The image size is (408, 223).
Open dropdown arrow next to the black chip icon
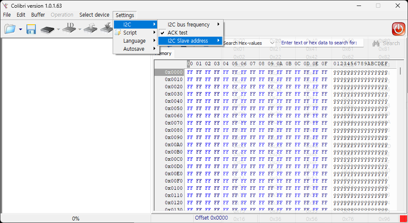[x=58, y=29]
